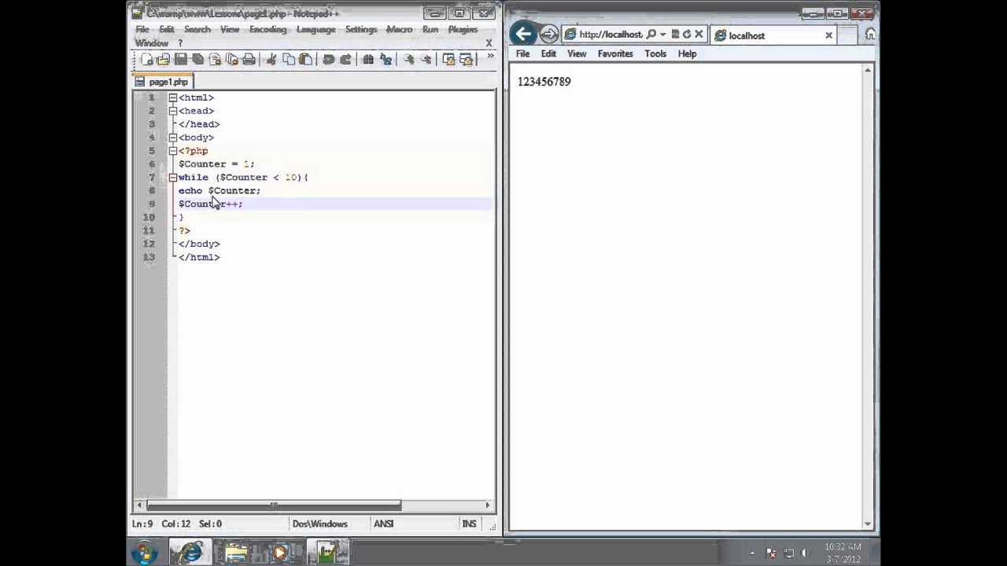Select the page1.php document tab

click(163, 82)
